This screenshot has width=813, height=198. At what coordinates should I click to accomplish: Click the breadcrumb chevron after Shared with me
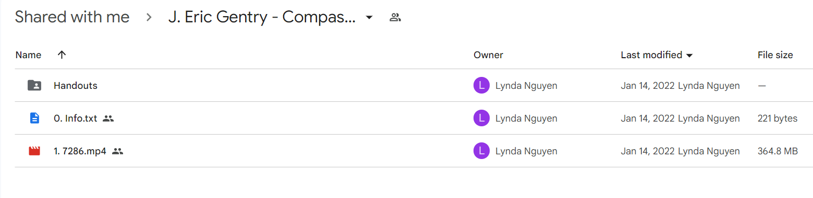tap(149, 18)
